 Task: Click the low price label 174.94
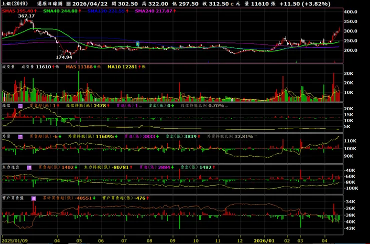point(64,57)
